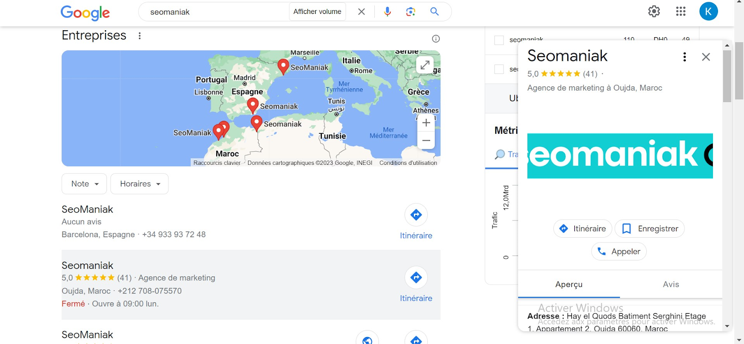Submit search with the magnifying glass icon
Image resolution: width=744 pixels, height=344 pixels.
point(434,12)
